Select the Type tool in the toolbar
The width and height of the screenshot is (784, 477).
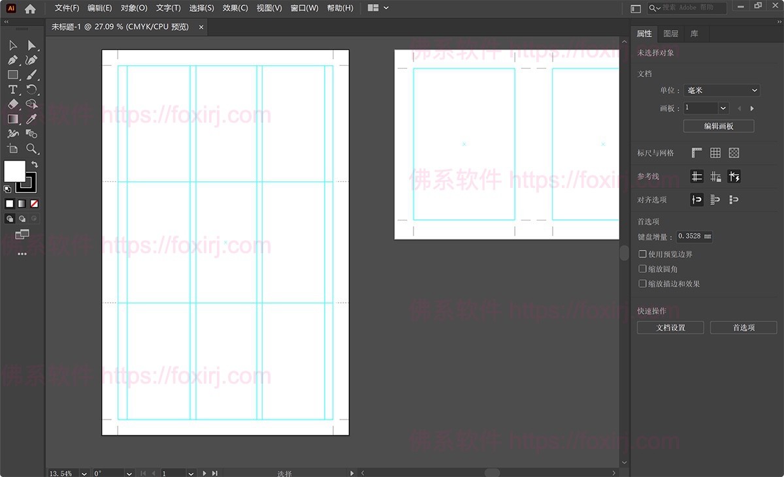12,89
